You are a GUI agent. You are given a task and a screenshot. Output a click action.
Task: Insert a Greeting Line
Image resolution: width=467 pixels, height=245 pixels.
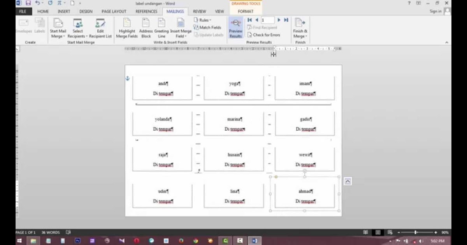(162, 28)
